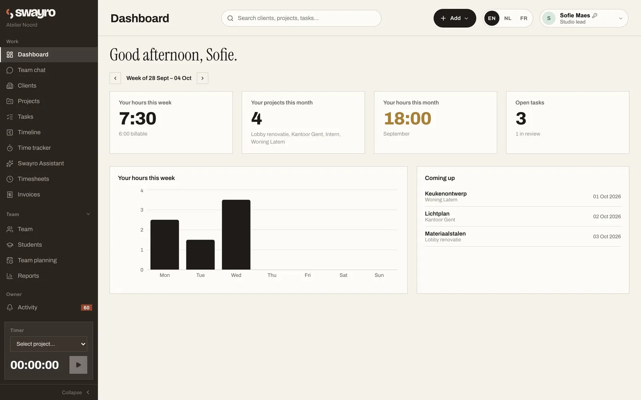Open Reports bar chart icon
This screenshot has height=400, width=641.
coord(10,276)
